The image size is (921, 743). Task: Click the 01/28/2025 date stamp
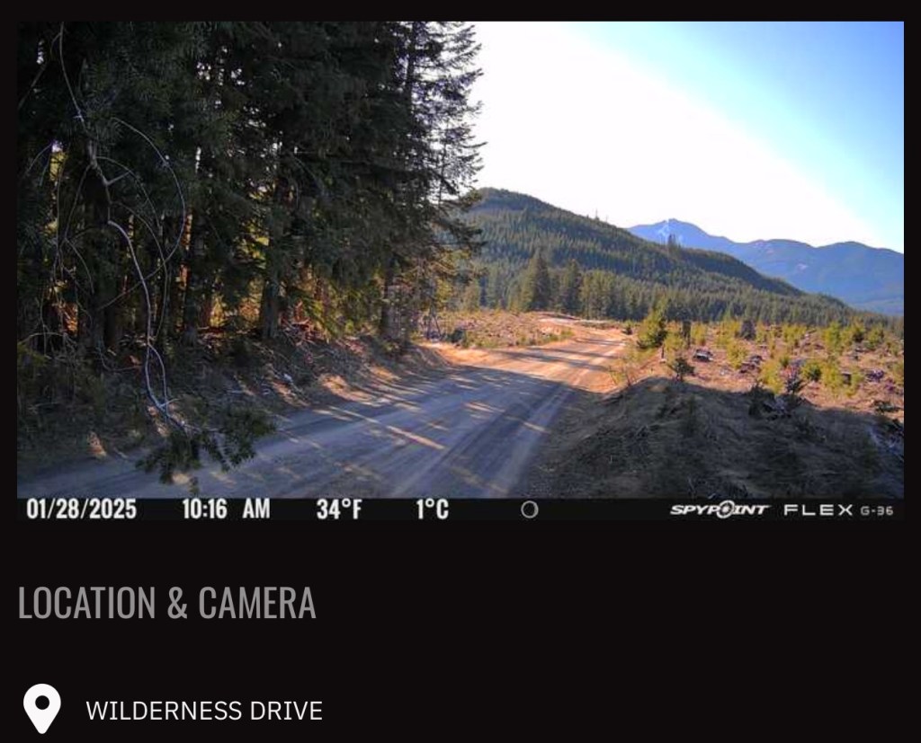coord(82,509)
